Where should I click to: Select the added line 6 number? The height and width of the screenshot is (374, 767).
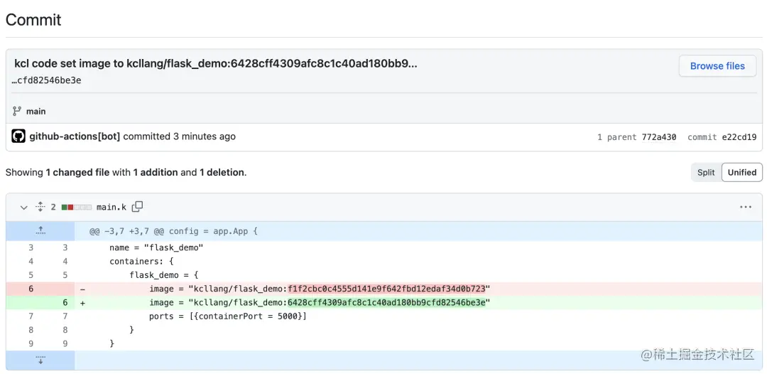(x=65, y=302)
